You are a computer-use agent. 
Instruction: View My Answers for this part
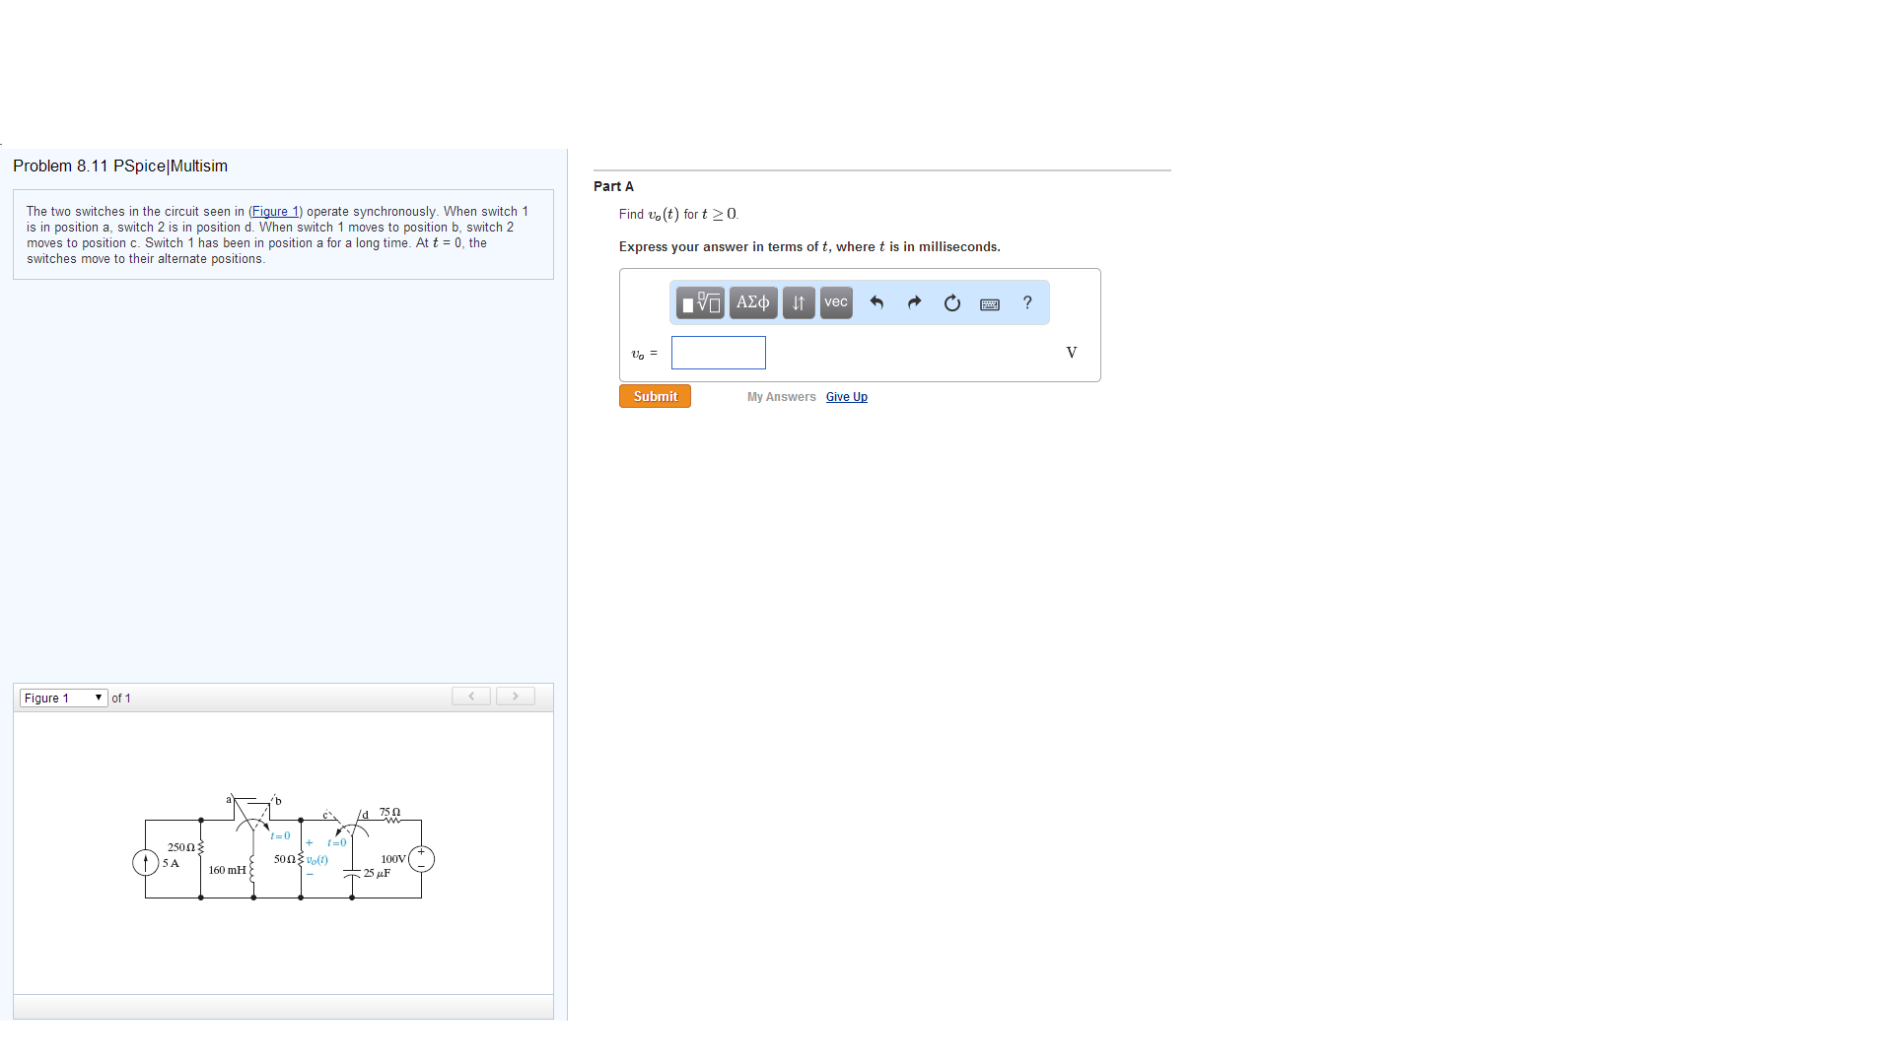pyautogui.click(x=781, y=397)
